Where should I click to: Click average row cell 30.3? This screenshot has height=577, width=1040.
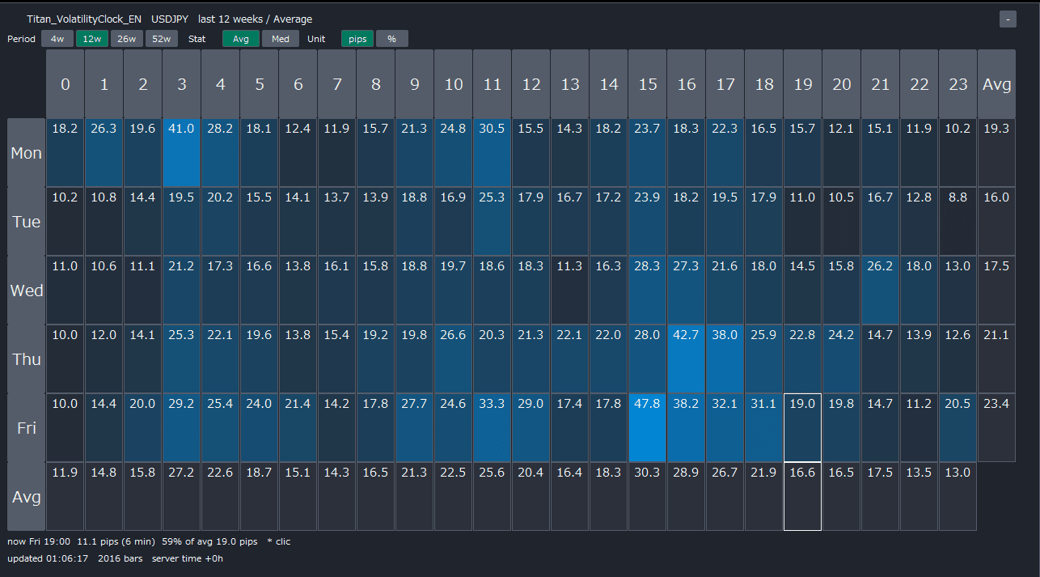pyautogui.click(x=648, y=497)
